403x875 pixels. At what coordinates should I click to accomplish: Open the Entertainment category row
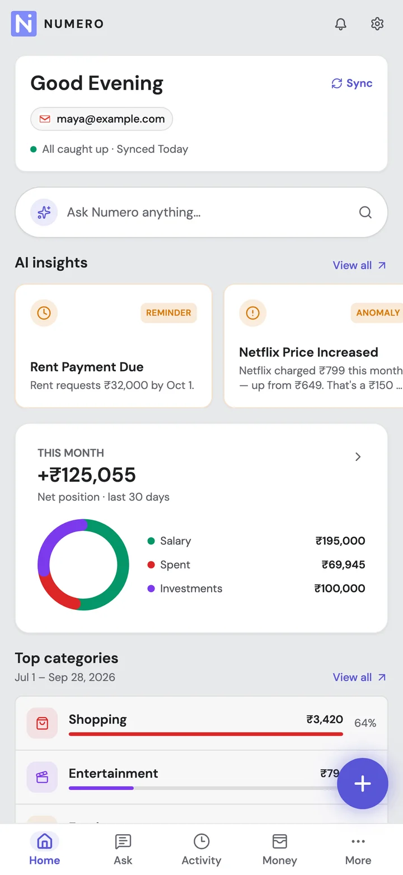(x=201, y=777)
